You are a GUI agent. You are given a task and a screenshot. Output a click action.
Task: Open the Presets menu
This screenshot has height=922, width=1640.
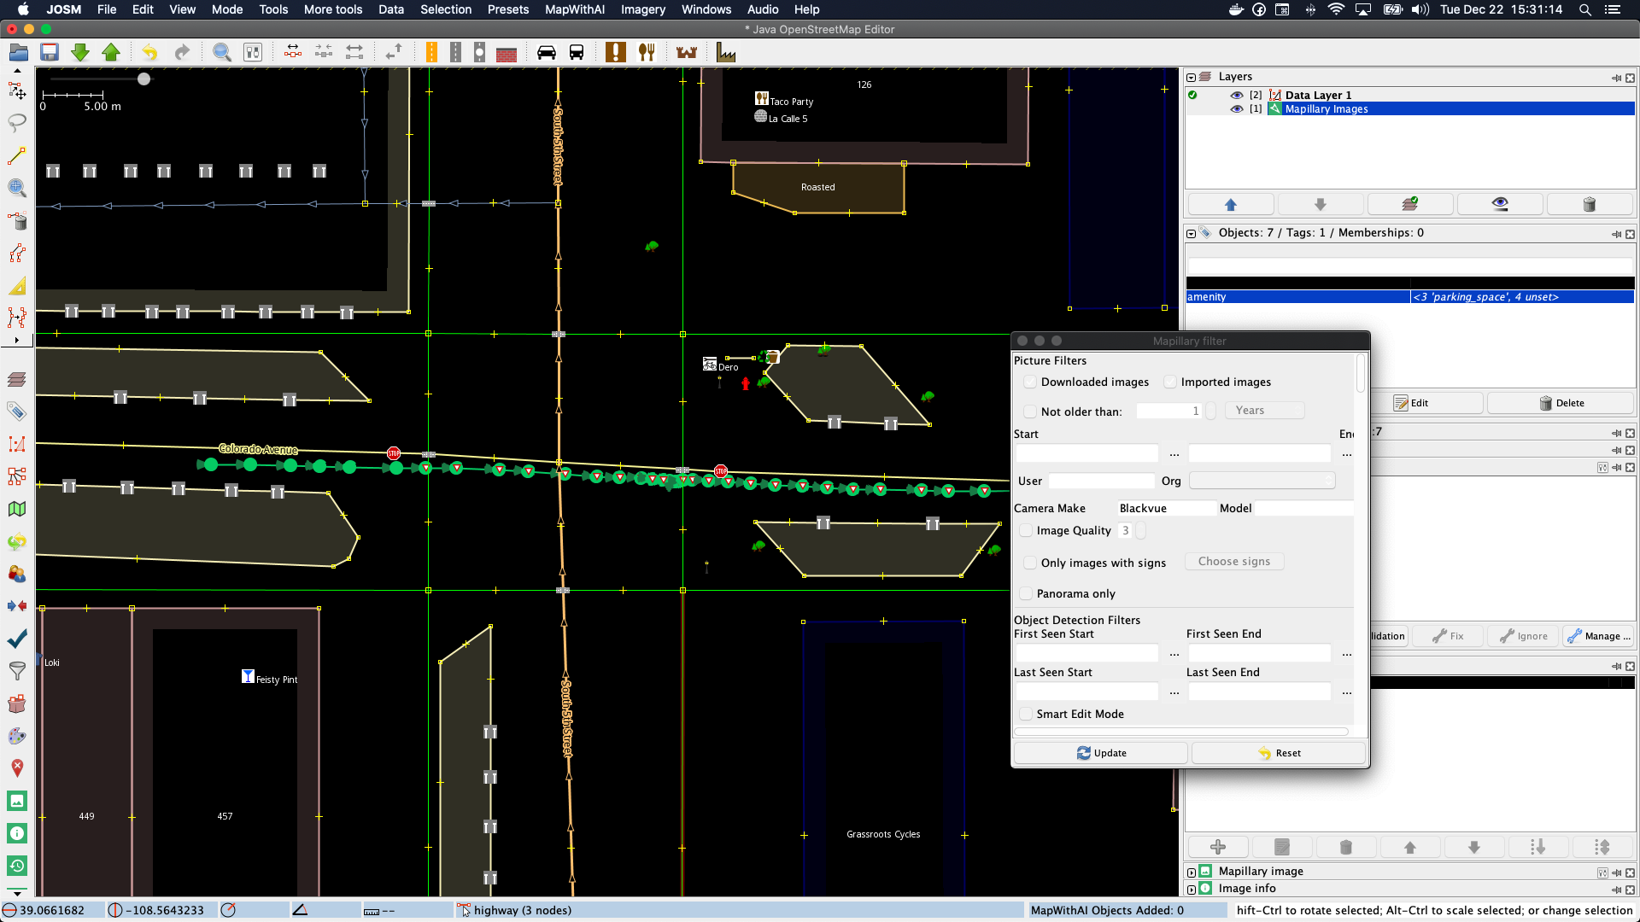[x=507, y=9]
